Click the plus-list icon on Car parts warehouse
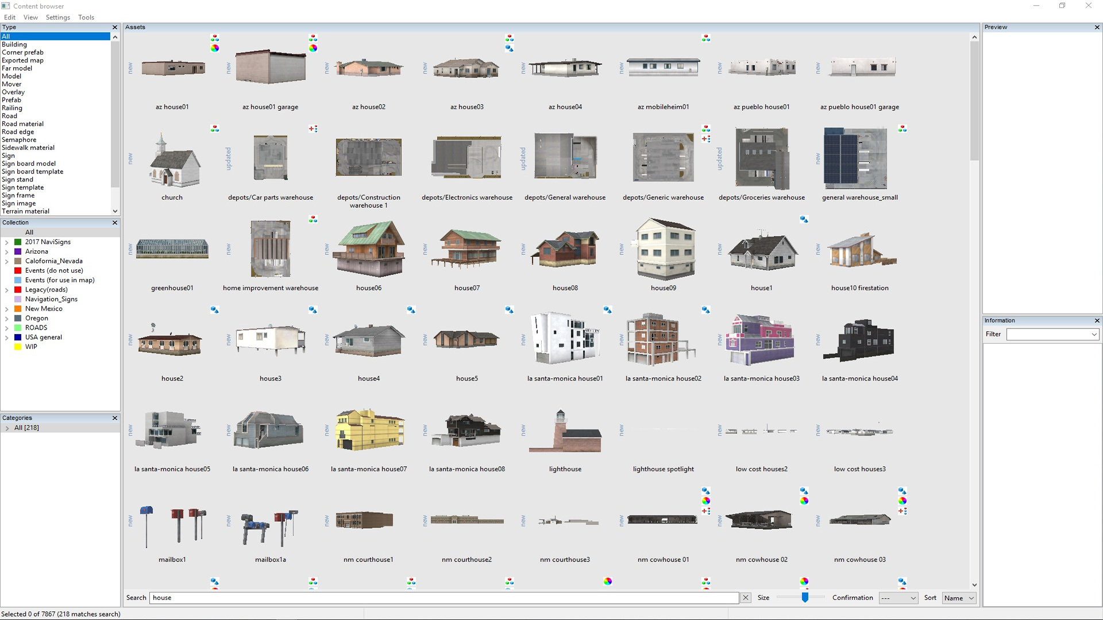 click(x=313, y=129)
